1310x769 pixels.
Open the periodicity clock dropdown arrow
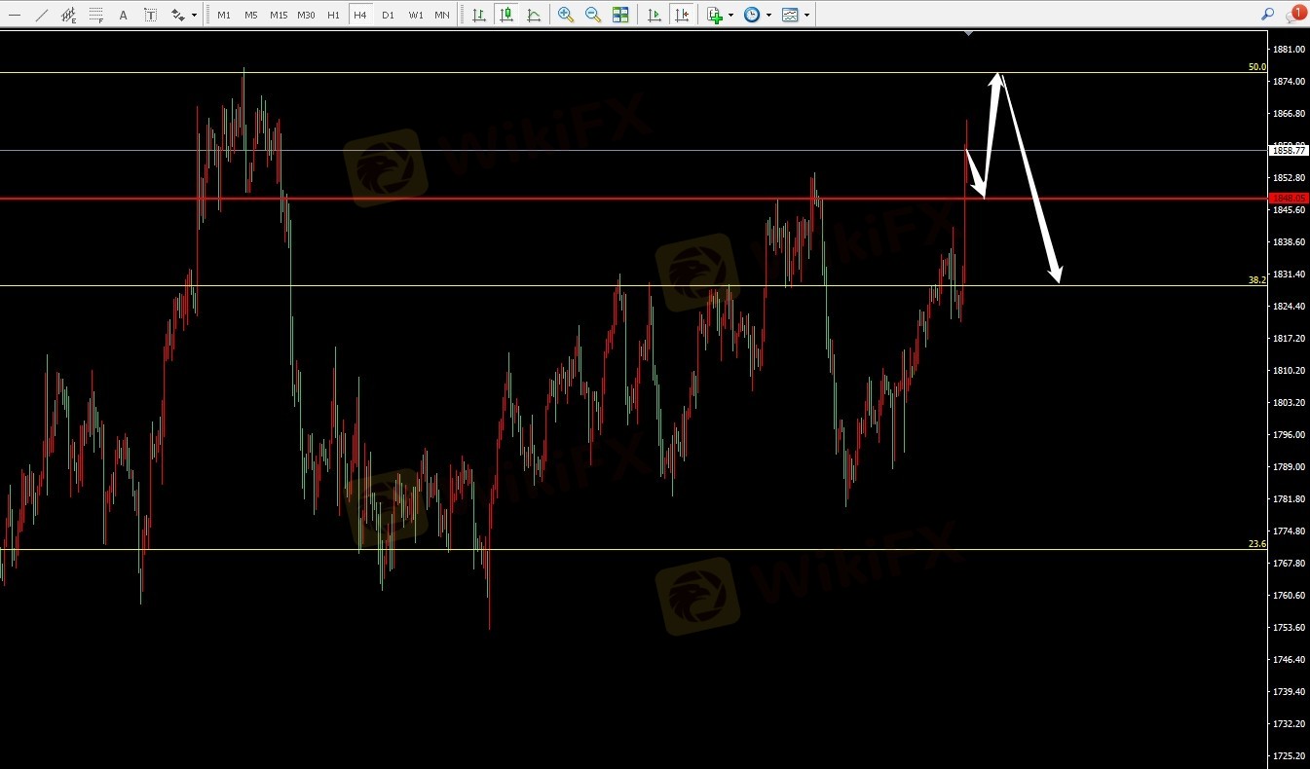pos(768,15)
